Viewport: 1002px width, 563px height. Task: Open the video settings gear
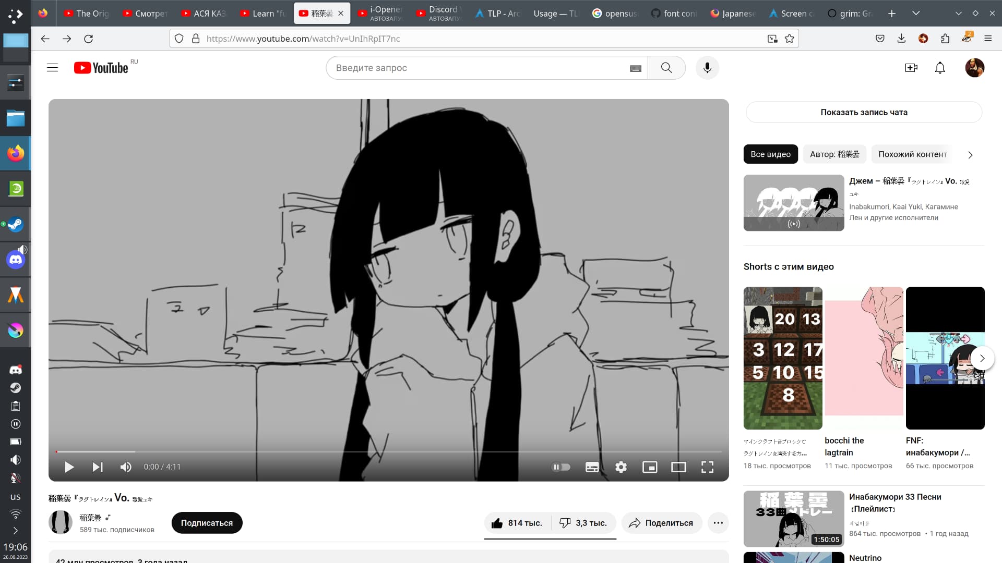[621, 467]
